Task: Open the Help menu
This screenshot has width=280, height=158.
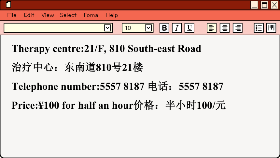Action: pyautogui.click(x=112, y=15)
